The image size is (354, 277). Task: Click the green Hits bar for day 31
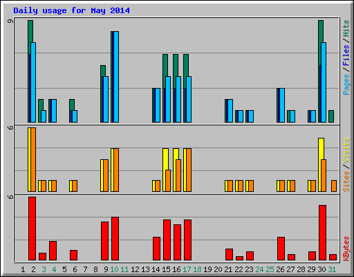(x=331, y=116)
